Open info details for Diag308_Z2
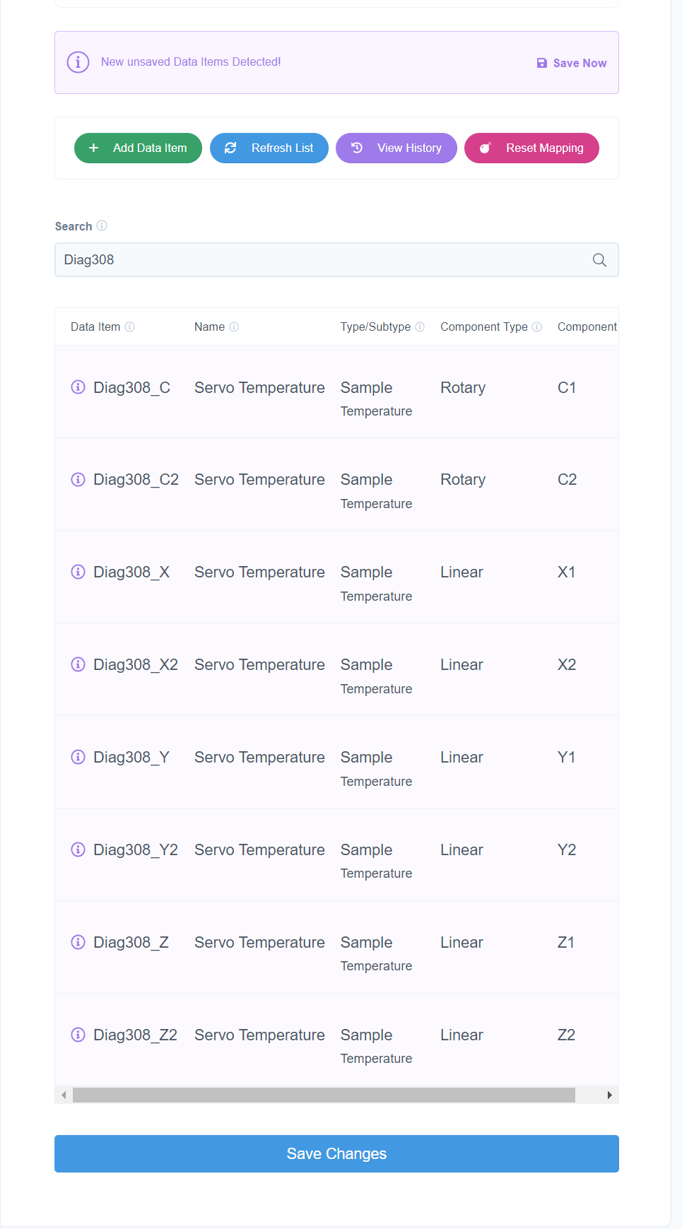 point(78,1035)
